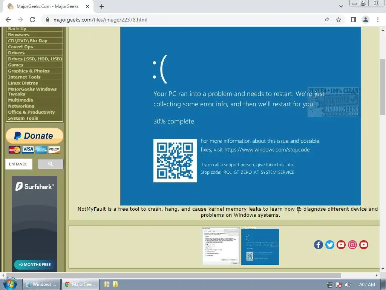Open the Chrome profile avatar
Image resolution: width=386 pixels, height=290 pixels.
coord(366,20)
